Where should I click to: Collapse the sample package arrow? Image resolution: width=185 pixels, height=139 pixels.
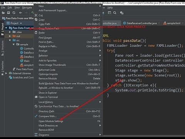[13, 44]
